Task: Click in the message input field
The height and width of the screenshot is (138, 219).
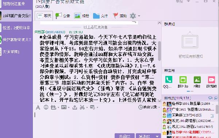Action: [97, 122]
